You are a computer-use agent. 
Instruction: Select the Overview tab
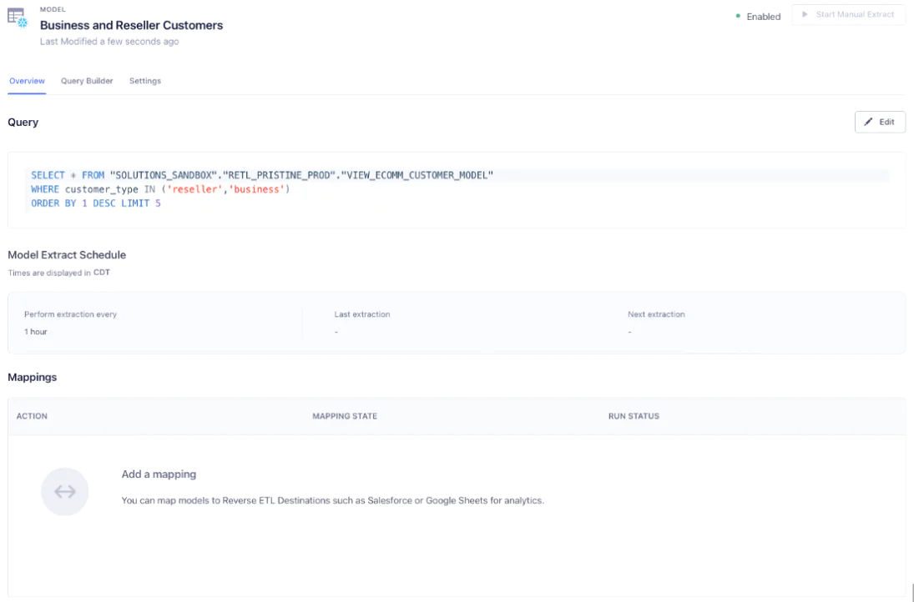pyautogui.click(x=27, y=81)
